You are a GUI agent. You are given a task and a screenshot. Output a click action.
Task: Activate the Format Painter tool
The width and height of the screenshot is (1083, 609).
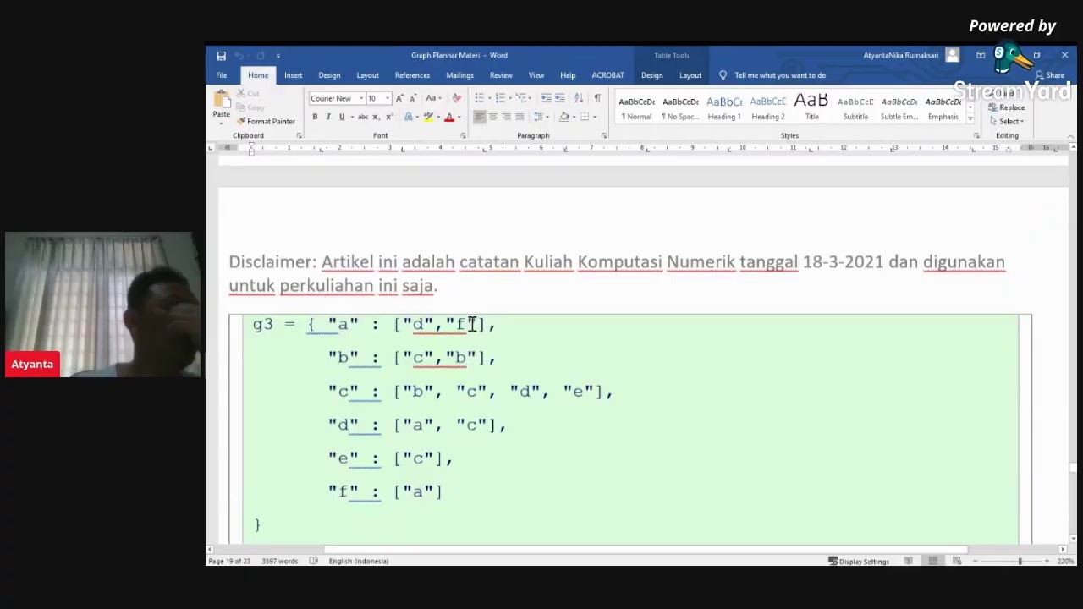point(266,121)
